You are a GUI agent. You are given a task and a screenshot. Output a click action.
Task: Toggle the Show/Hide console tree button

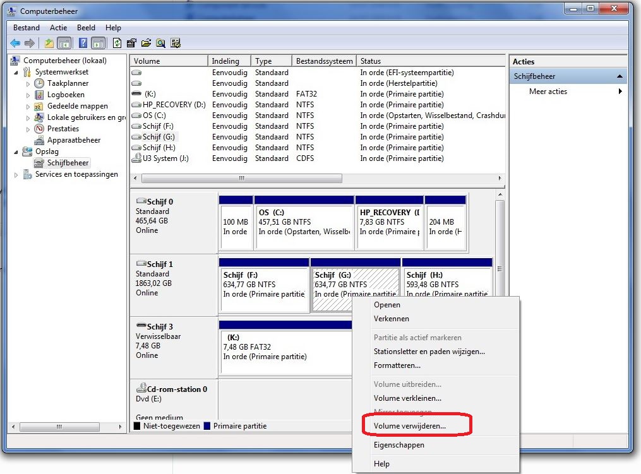click(x=64, y=44)
